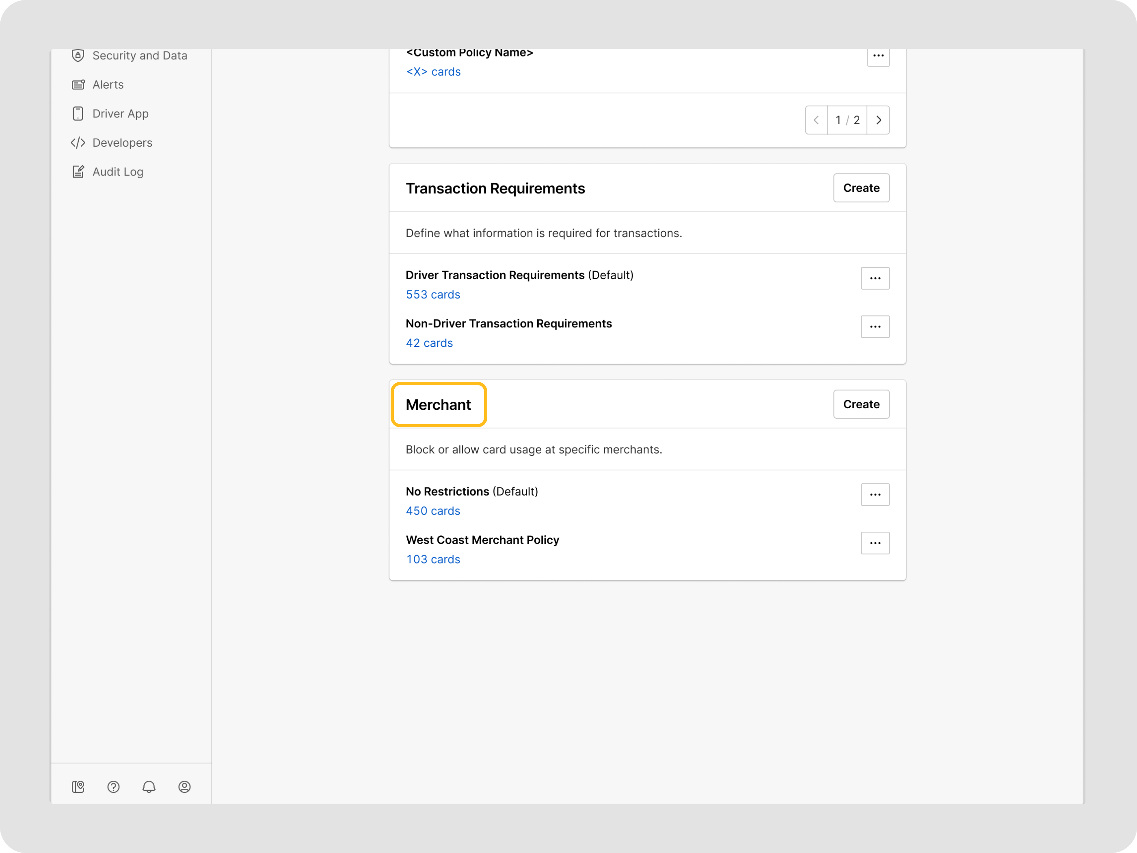Click the help question mark icon
The width and height of the screenshot is (1137, 853).
tap(113, 787)
